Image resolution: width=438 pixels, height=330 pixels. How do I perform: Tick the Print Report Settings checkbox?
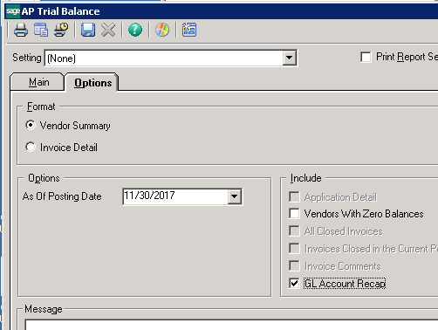coord(366,57)
